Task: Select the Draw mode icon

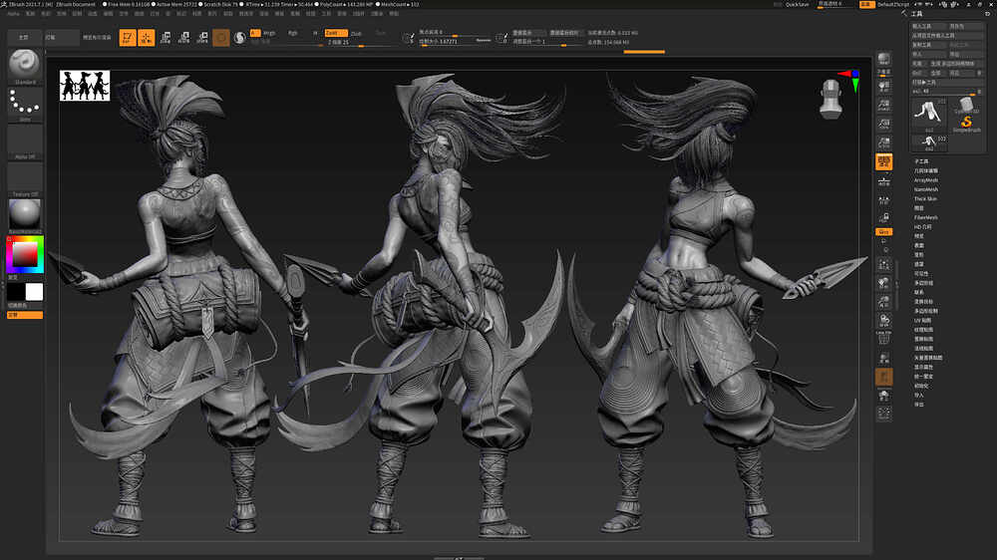Action: click(x=147, y=38)
